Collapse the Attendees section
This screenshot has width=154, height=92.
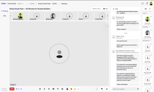[150, 41]
